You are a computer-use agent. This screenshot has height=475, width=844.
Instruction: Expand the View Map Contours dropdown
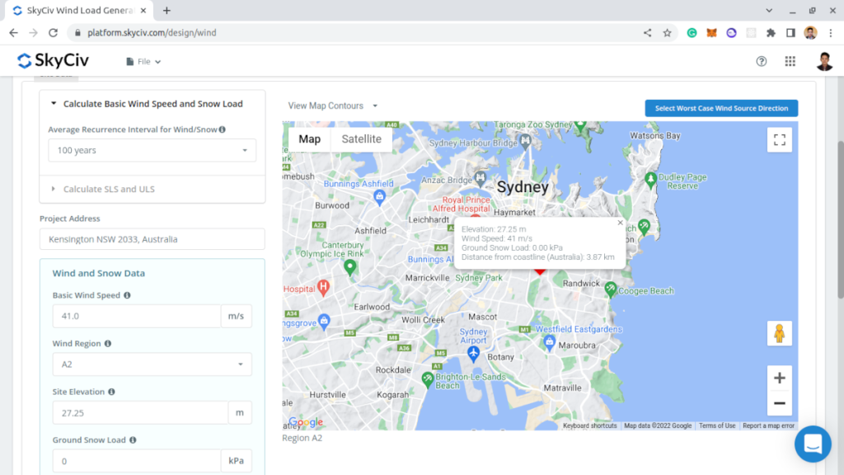(332, 106)
